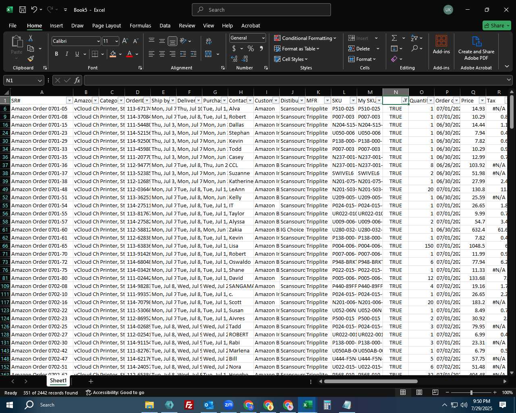Click the zoom slider handle

point(471,392)
